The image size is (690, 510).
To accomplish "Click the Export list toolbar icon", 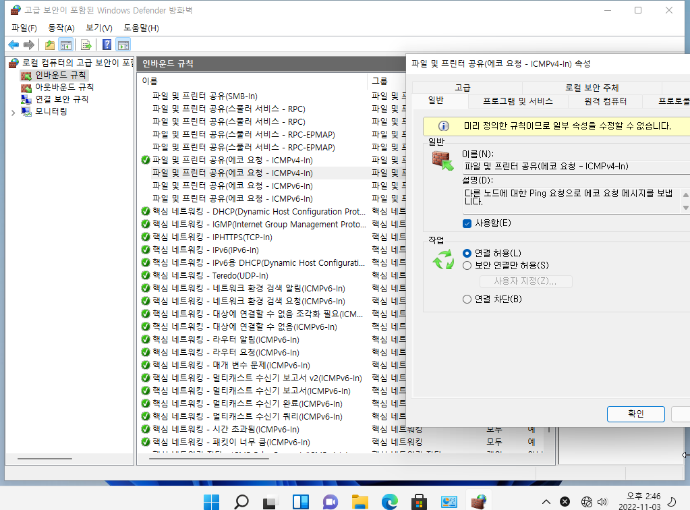I will pos(86,45).
